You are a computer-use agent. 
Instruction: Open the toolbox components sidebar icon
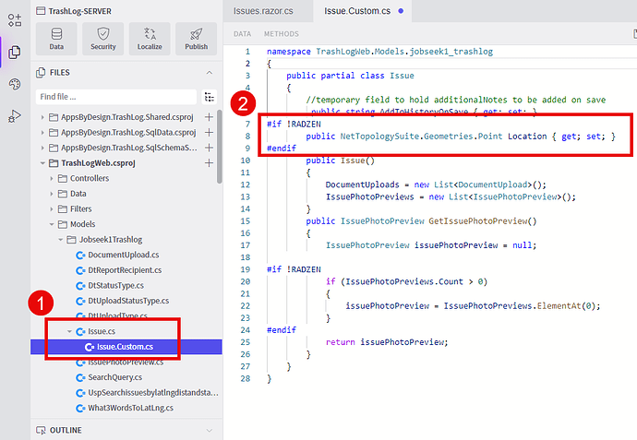click(14, 18)
